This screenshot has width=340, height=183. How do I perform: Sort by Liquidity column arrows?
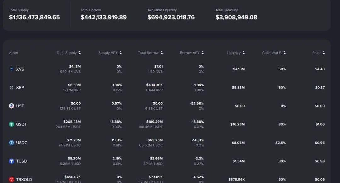tap(244, 53)
